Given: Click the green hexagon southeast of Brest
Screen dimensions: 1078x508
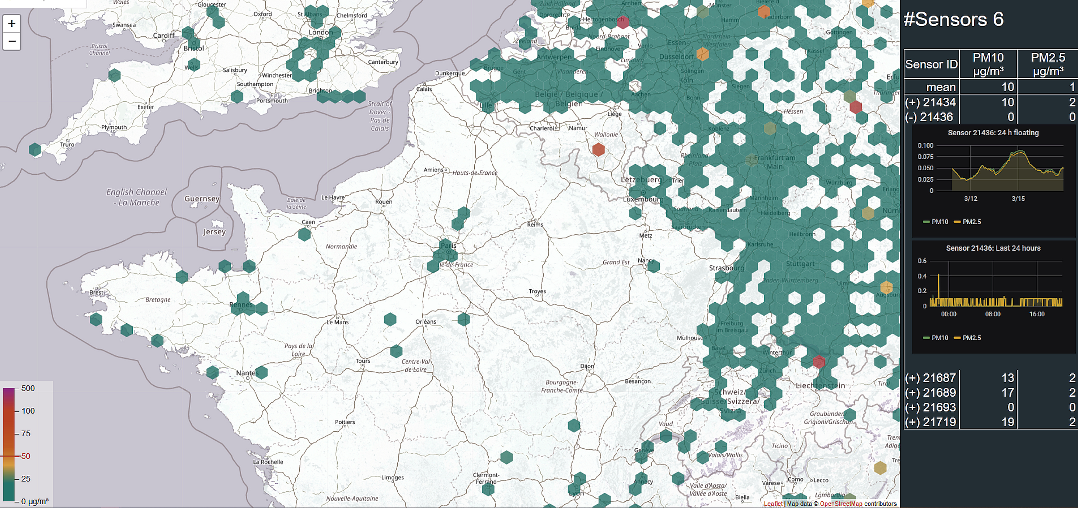Looking at the screenshot, I should [x=96, y=320].
